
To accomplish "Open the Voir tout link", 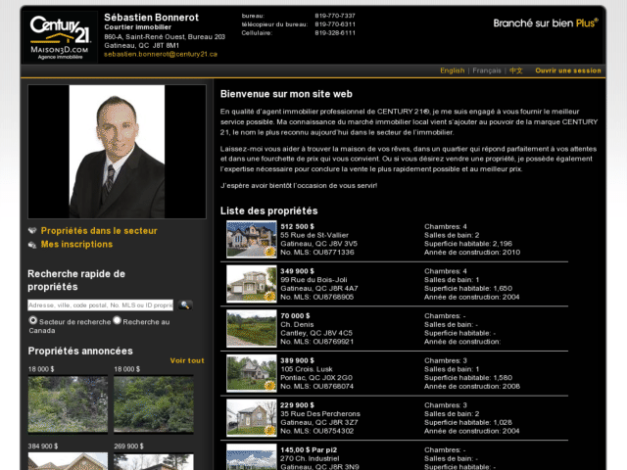I will click(x=187, y=360).
